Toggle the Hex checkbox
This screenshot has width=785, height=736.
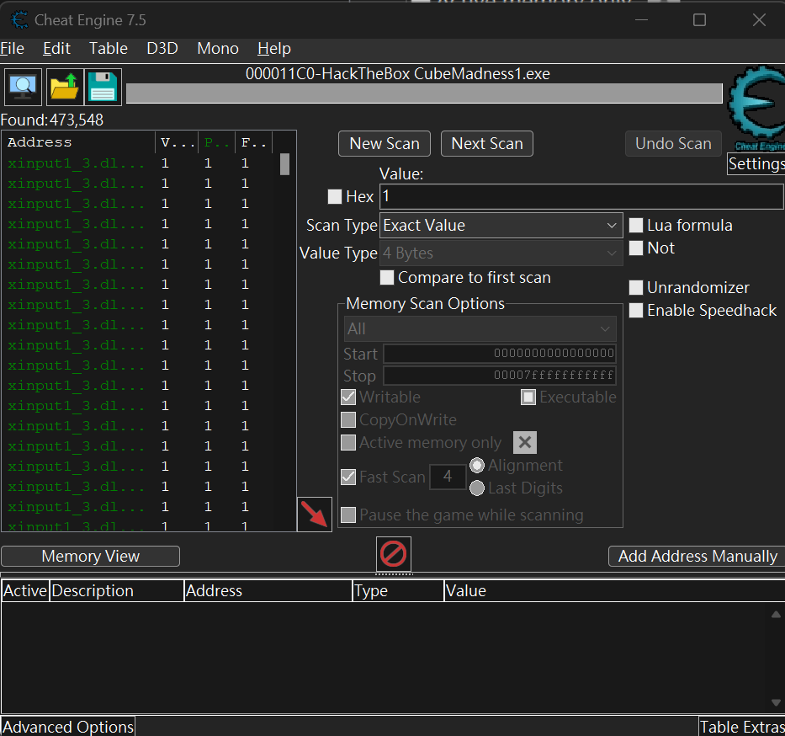coord(334,196)
